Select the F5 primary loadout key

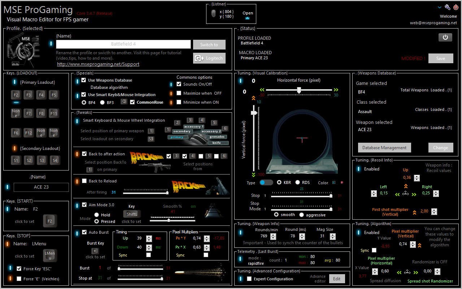[x=54, y=95]
